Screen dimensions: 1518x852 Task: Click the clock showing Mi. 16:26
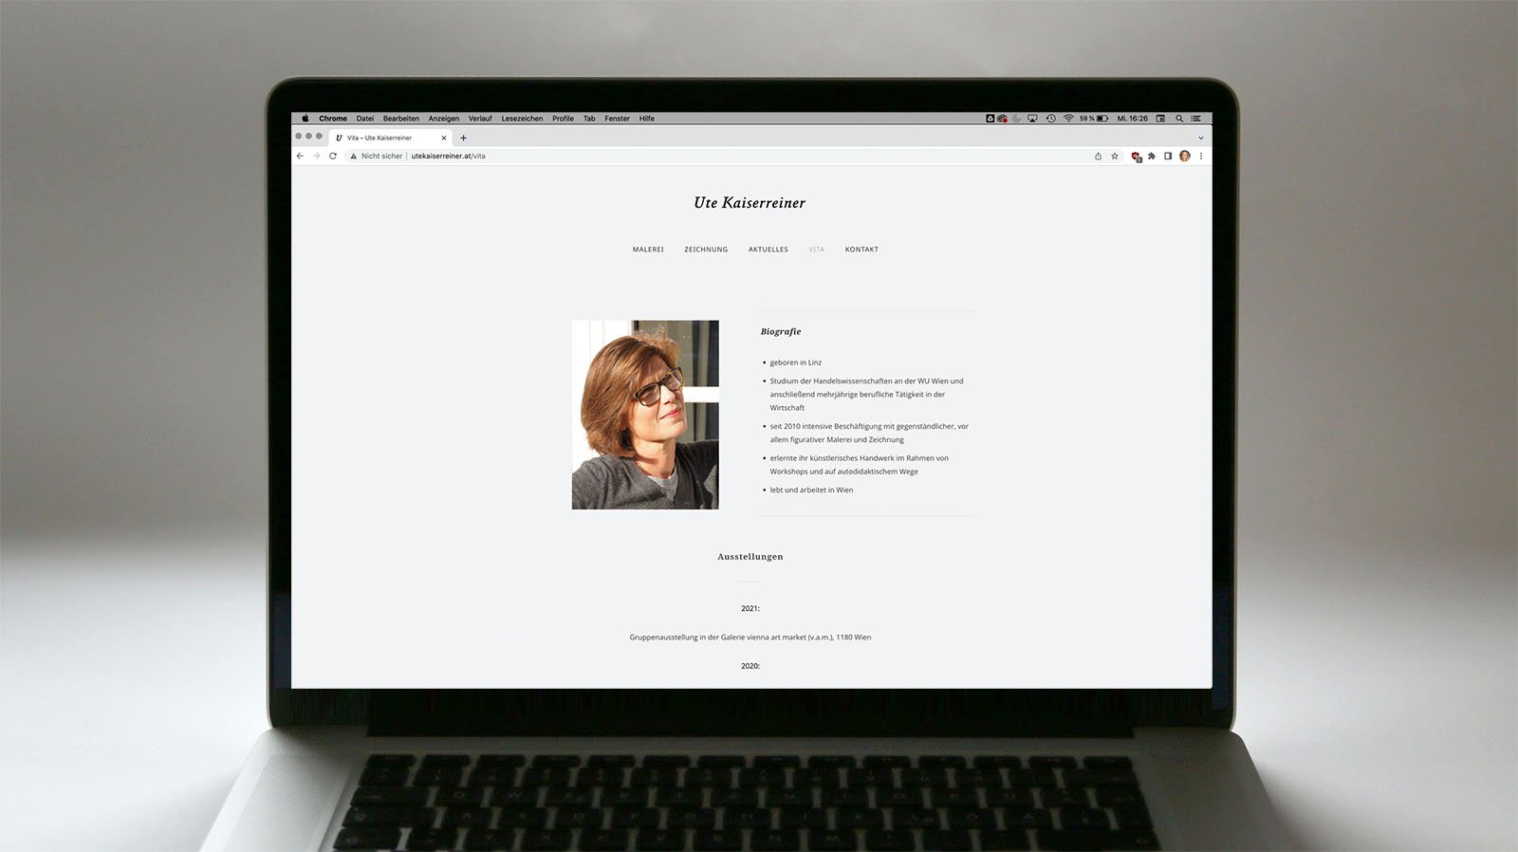tap(1133, 119)
